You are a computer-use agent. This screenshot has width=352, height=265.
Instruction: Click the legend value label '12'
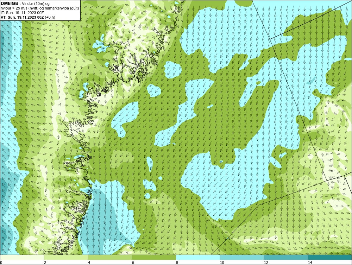[266, 263]
